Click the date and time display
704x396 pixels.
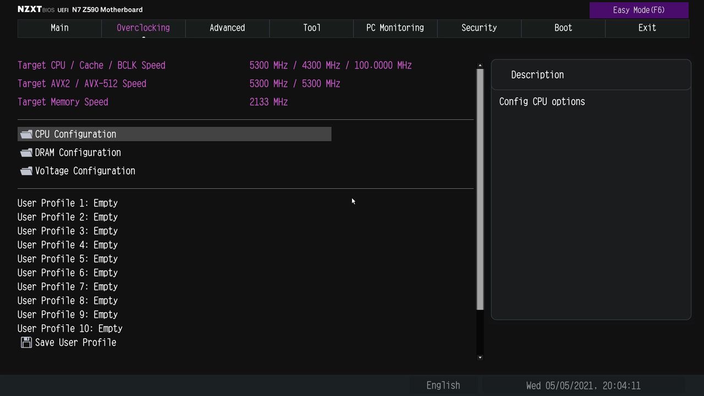[583, 386]
